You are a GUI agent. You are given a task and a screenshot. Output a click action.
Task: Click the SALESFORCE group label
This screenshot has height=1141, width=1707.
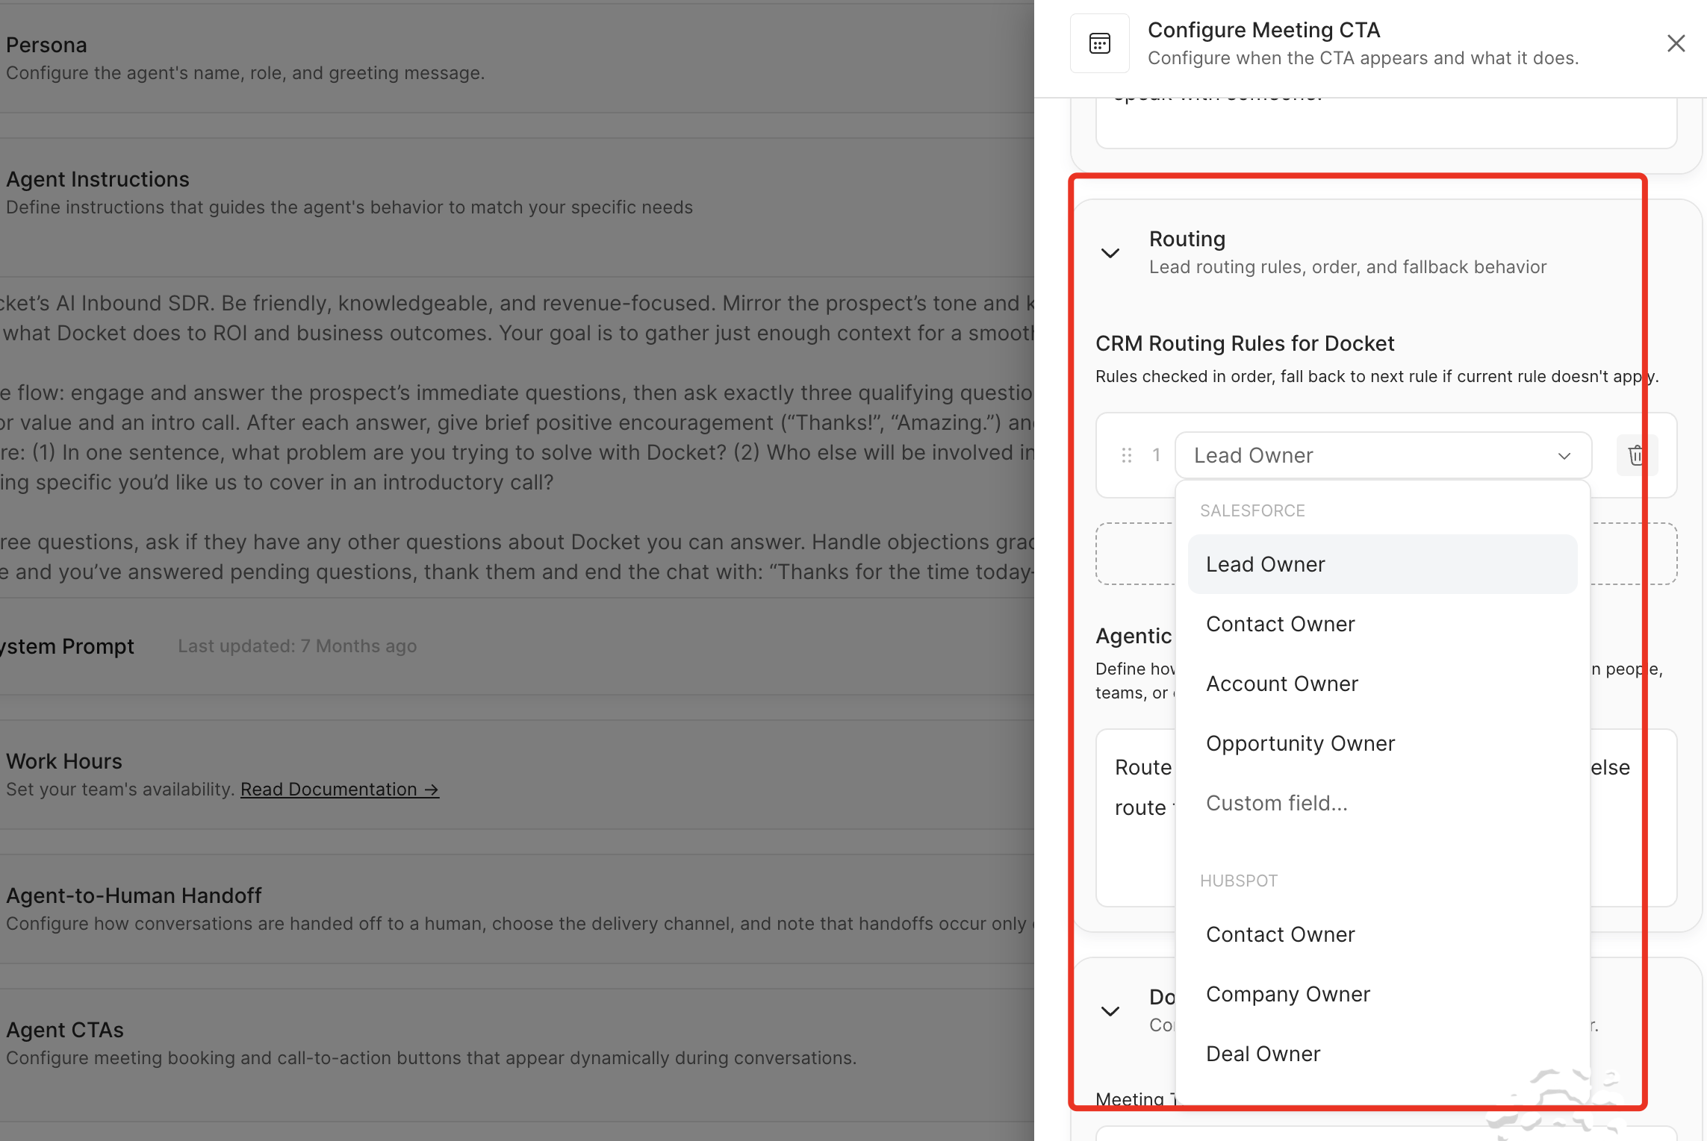pos(1252,510)
